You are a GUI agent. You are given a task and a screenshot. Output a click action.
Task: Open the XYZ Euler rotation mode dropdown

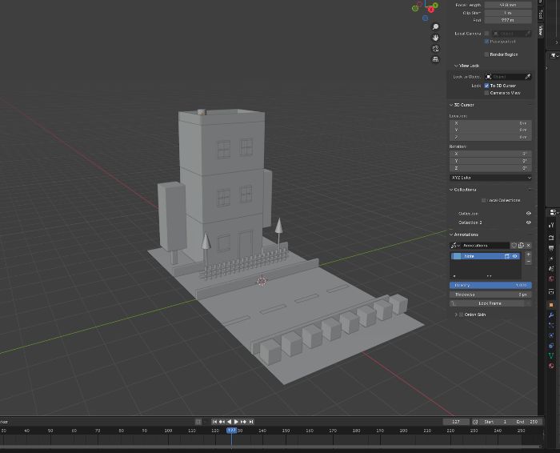pos(490,178)
